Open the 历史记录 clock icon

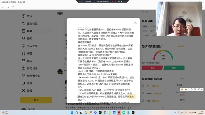click(x=23, y=68)
